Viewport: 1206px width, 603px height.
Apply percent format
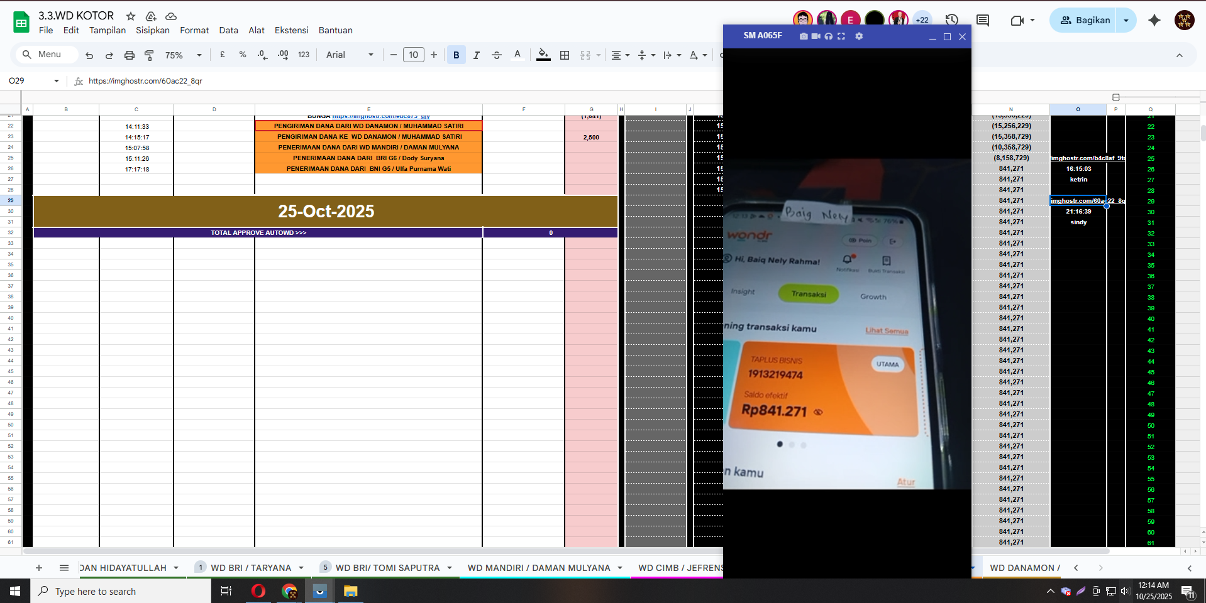[x=243, y=55]
